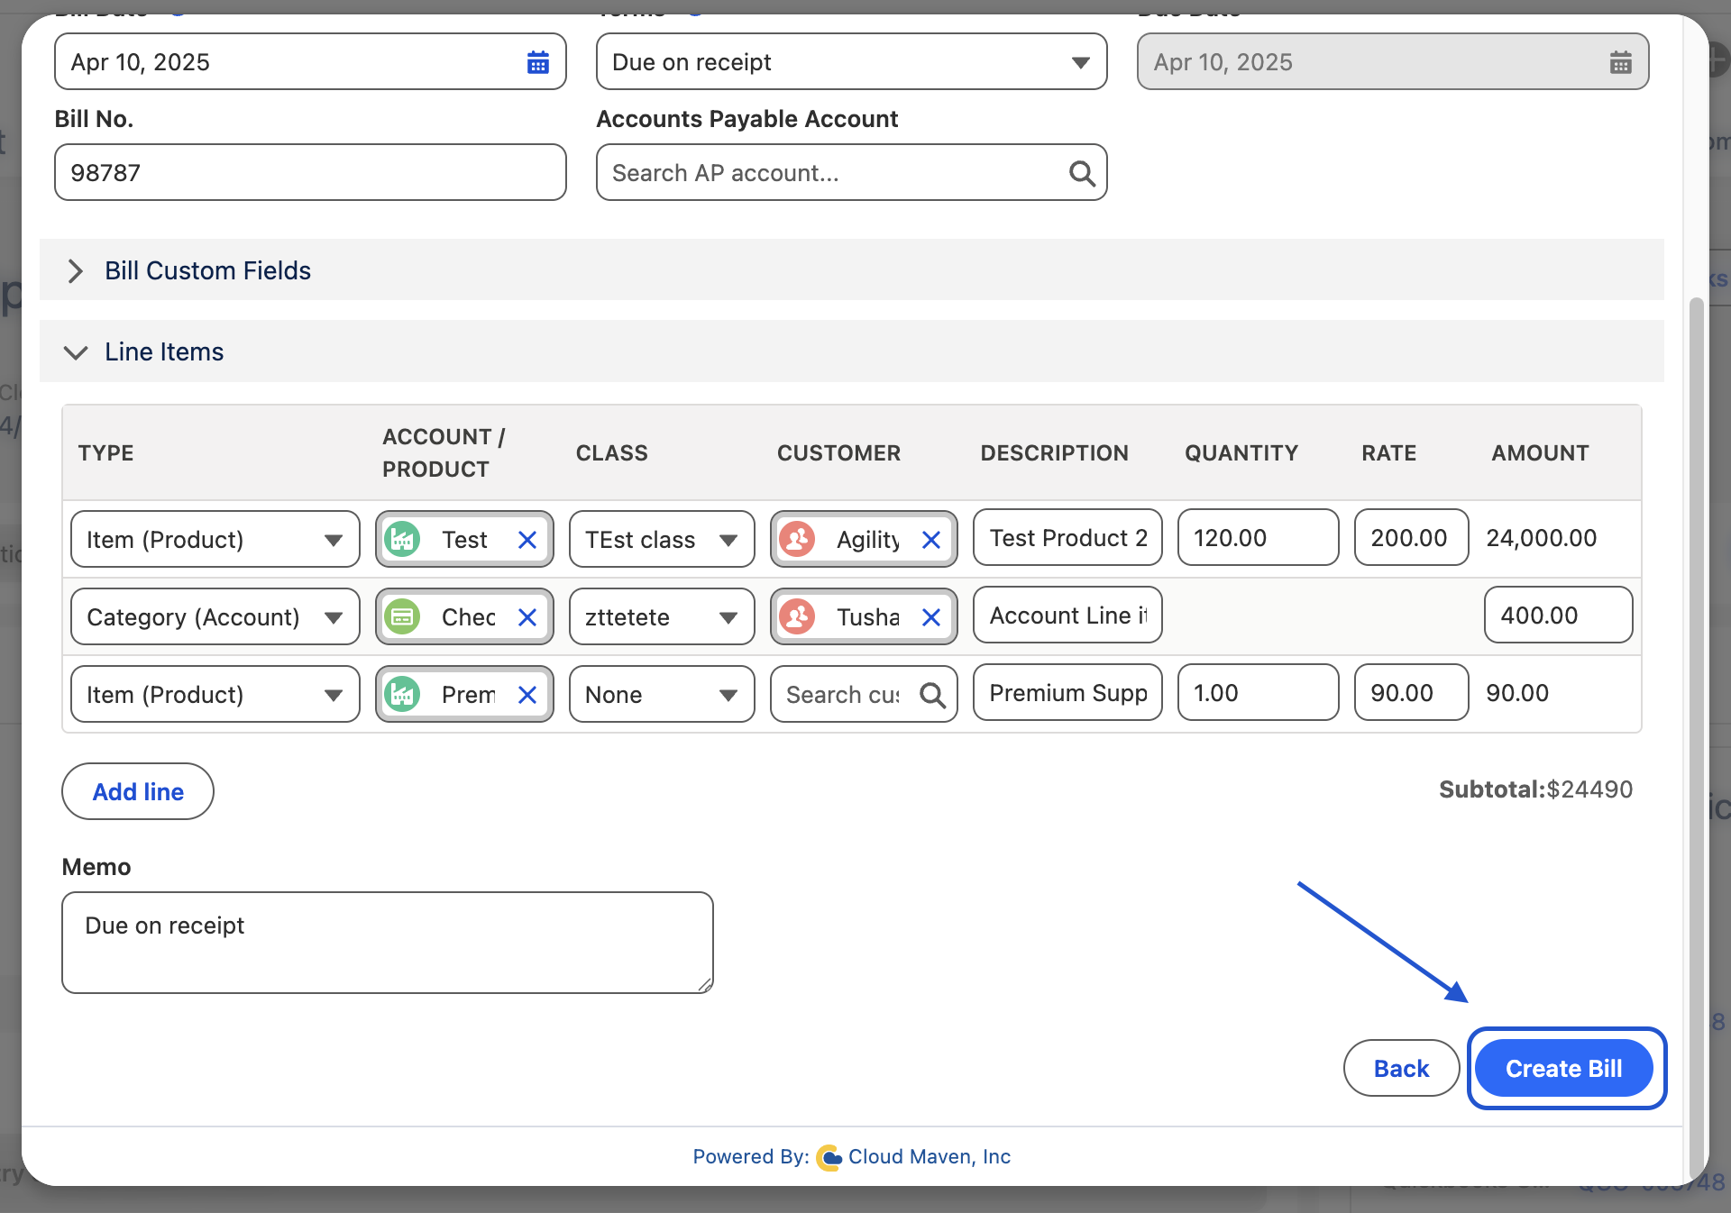Click the Tusha customer avatar icon
This screenshot has height=1213, width=1731.
797,617
